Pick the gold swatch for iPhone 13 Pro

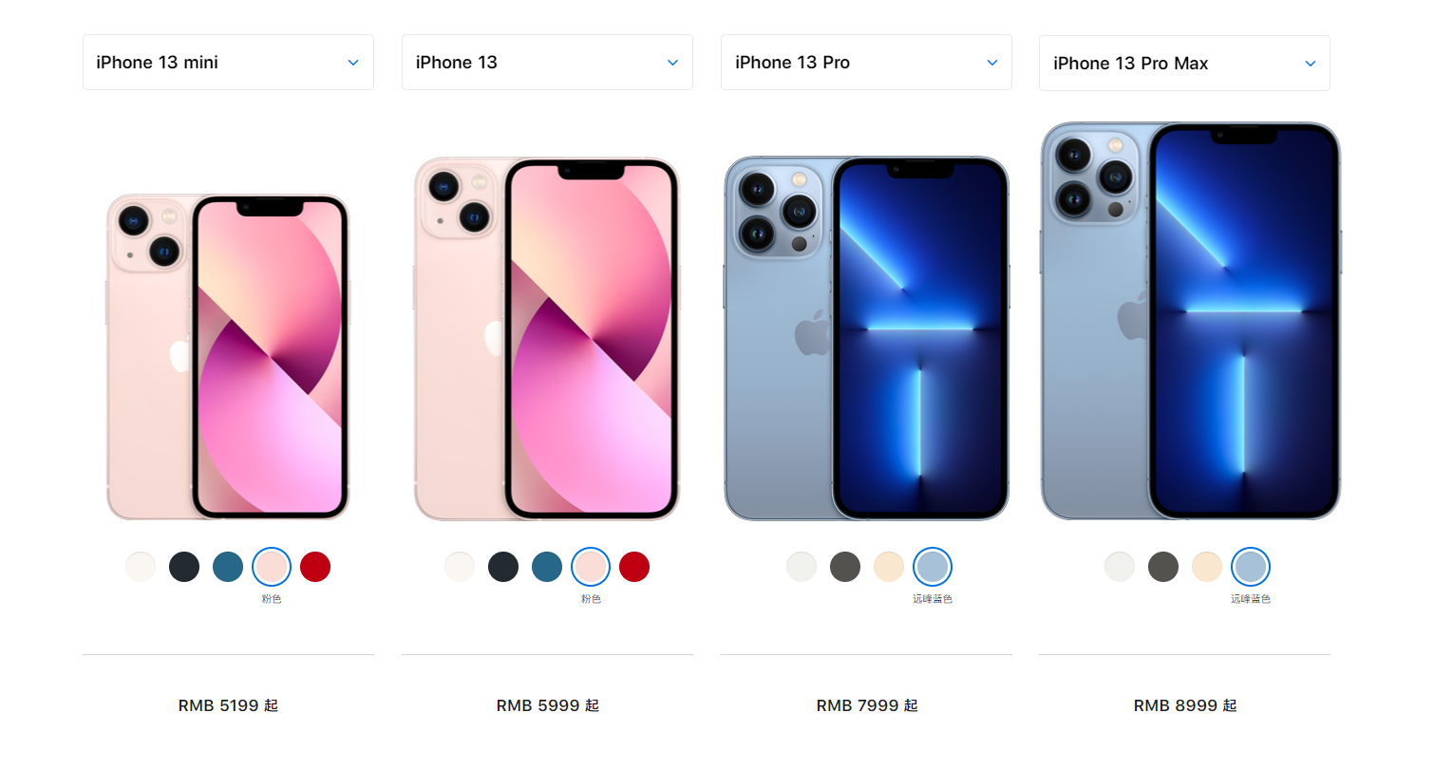(889, 567)
